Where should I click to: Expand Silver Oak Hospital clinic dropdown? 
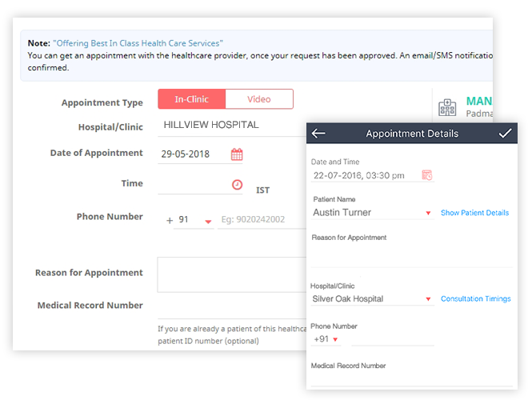pos(428,300)
